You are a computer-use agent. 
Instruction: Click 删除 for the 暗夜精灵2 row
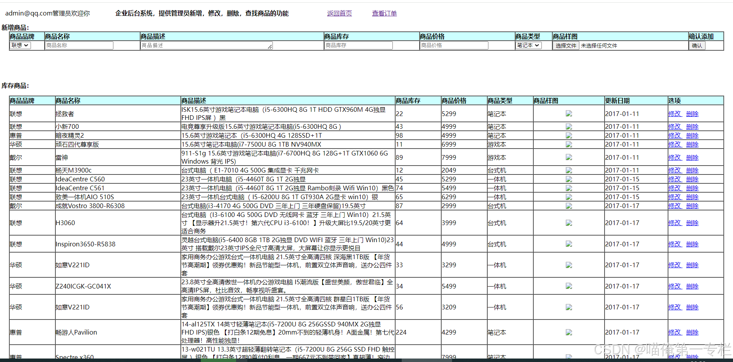(x=692, y=135)
